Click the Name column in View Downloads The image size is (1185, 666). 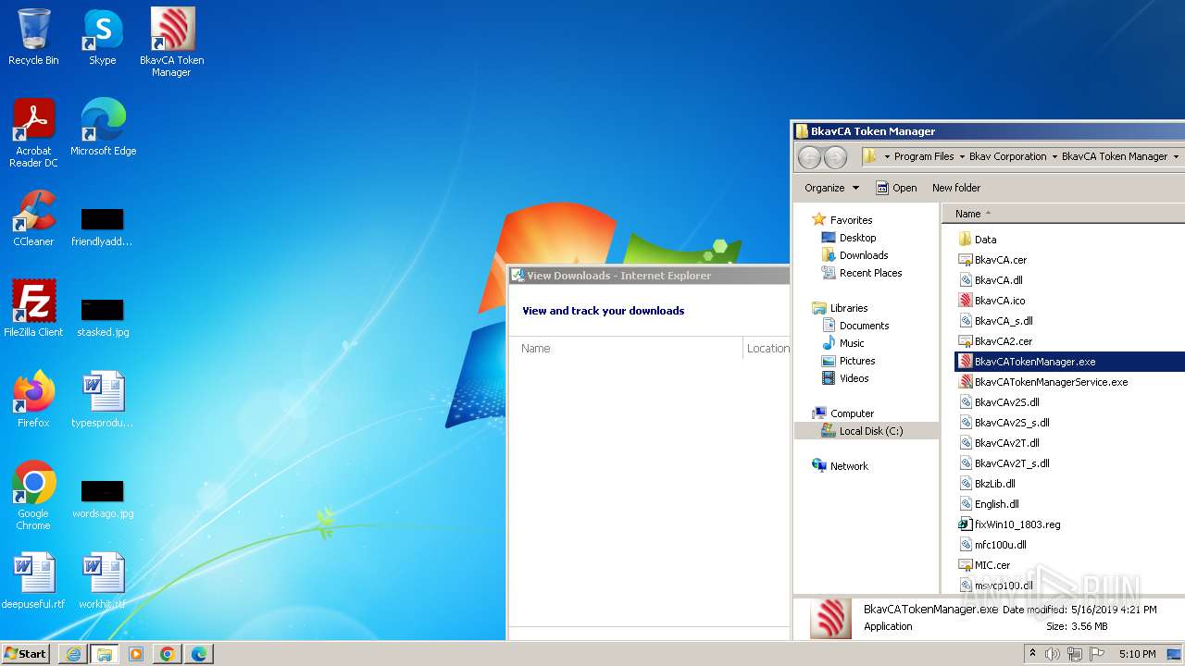click(x=628, y=349)
